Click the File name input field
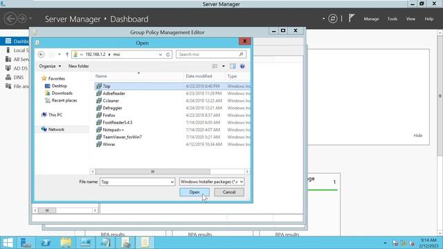The height and width of the screenshot is (249, 443). click(135, 182)
